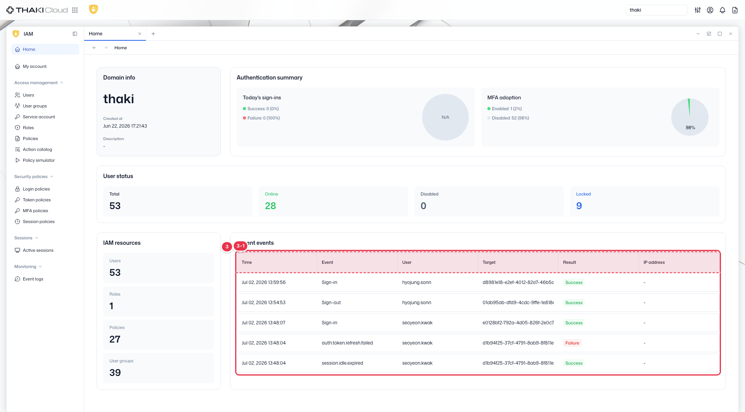Open Event logs
The image size is (745, 412).
(x=45, y=279)
